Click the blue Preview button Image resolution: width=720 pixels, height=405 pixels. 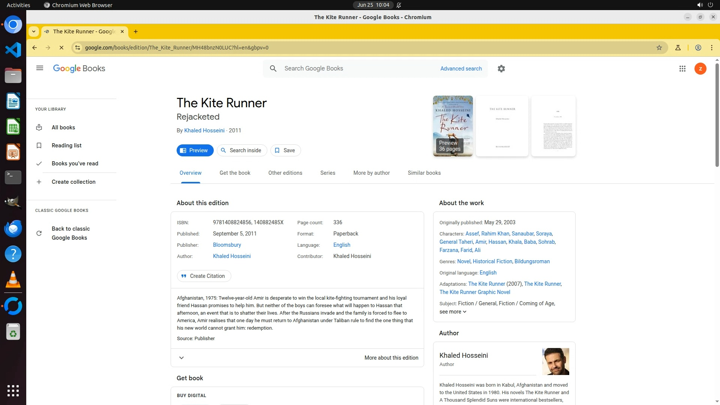pyautogui.click(x=195, y=150)
